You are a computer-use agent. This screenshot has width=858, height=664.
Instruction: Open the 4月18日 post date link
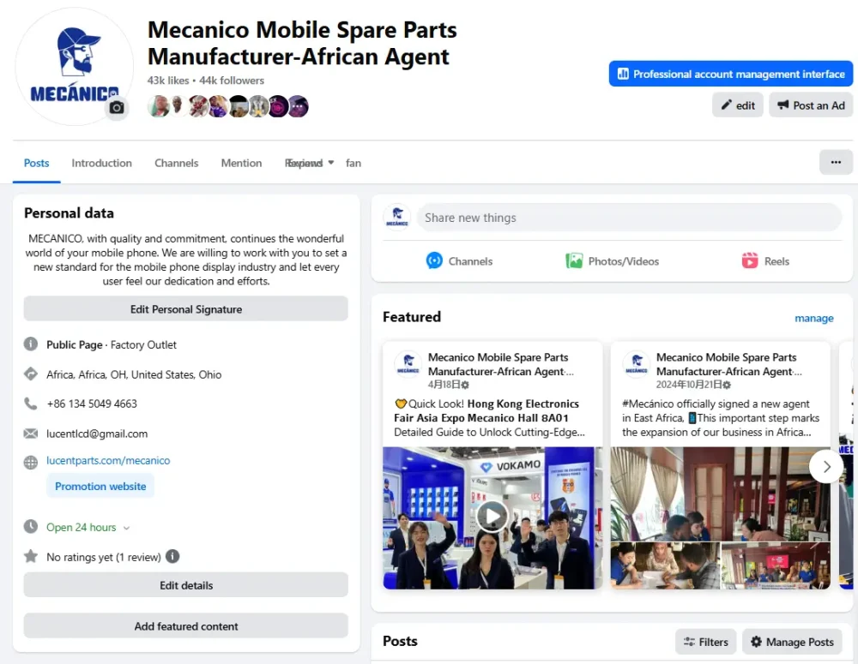444,385
